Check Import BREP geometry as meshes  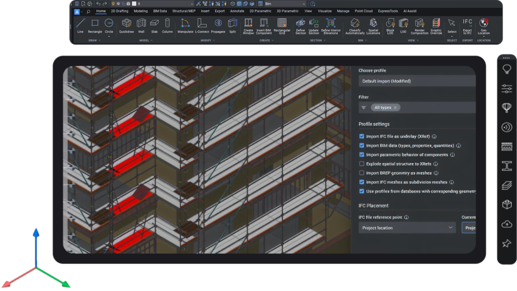click(361, 173)
